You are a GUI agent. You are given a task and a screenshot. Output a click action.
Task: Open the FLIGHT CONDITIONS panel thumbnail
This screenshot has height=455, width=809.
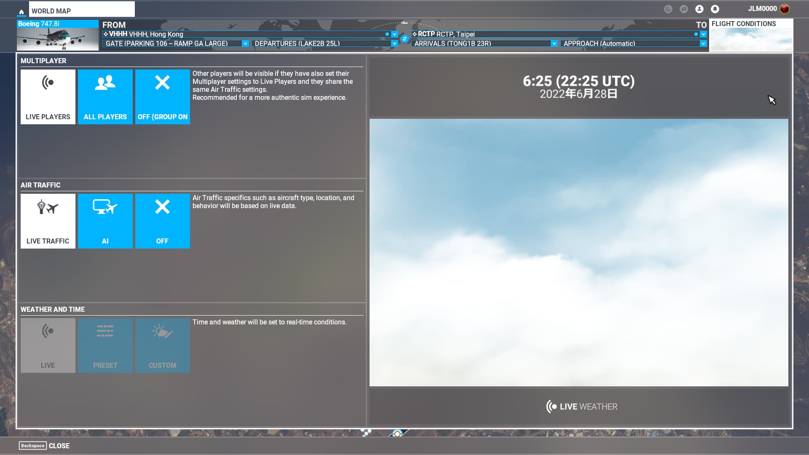[x=751, y=35]
